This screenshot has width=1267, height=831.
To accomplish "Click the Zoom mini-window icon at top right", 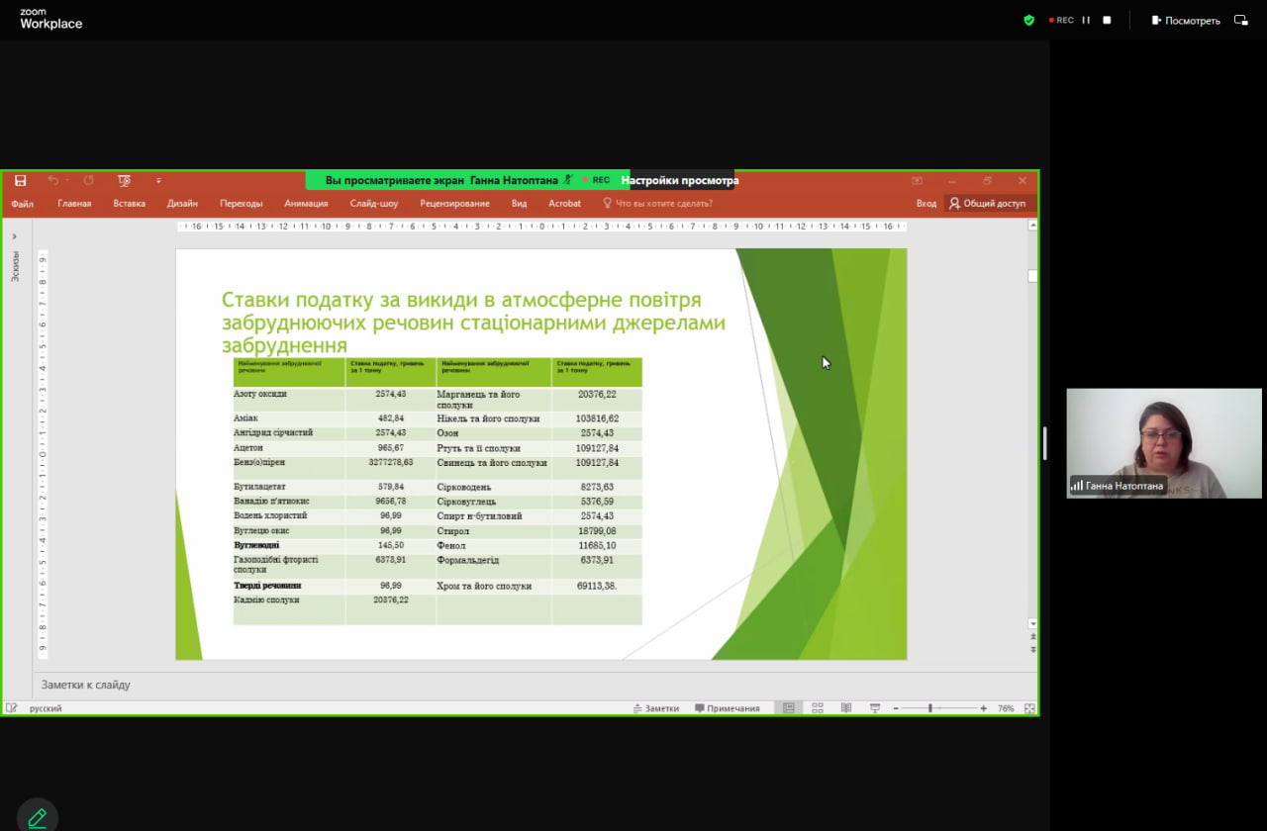I will point(1240,20).
